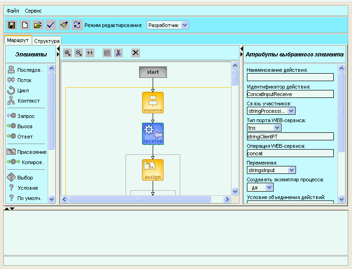Screen dimensions: 352x269
Task: Open a file using the folder icon
Action: click(38, 25)
